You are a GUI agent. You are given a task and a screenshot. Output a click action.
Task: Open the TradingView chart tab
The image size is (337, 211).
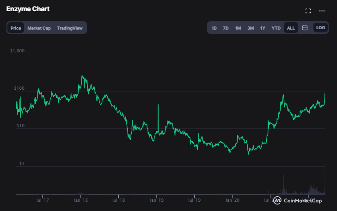pyautogui.click(x=70, y=28)
